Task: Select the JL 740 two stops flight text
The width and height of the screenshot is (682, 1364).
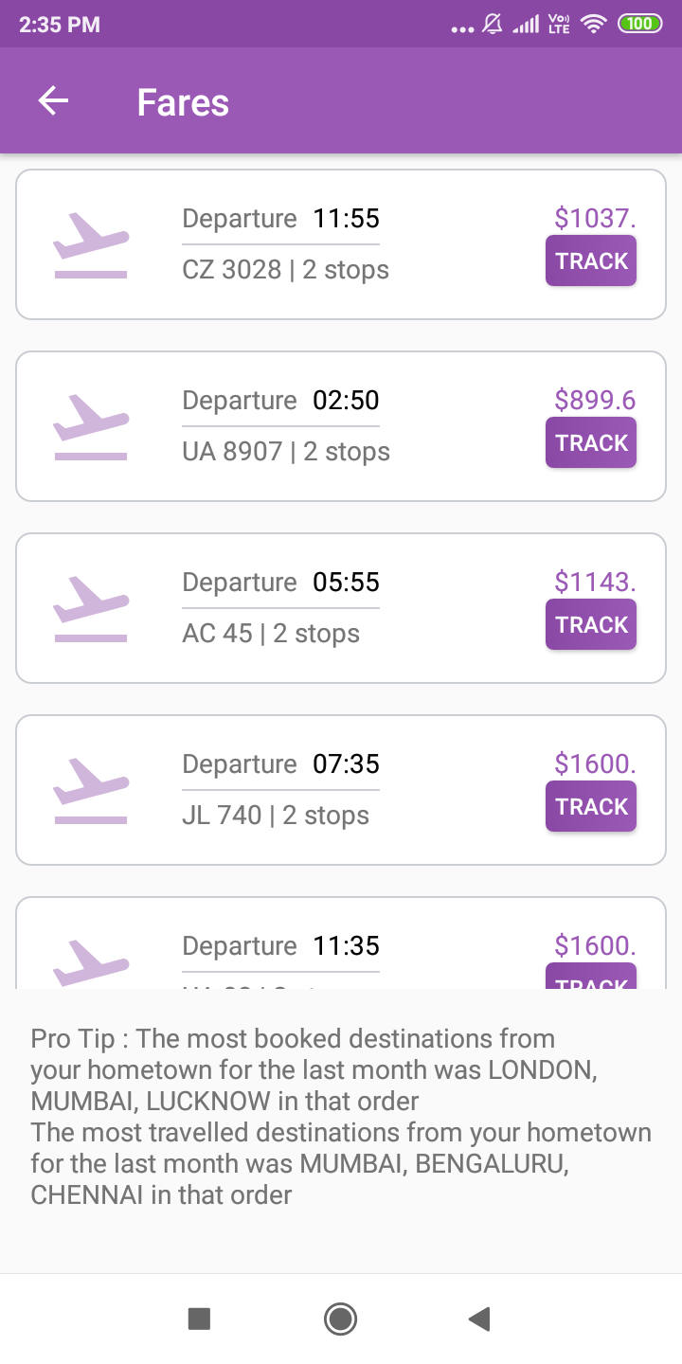Action: [x=276, y=816]
